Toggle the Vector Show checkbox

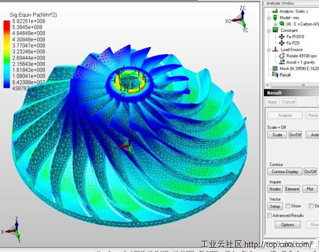click(288, 206)
